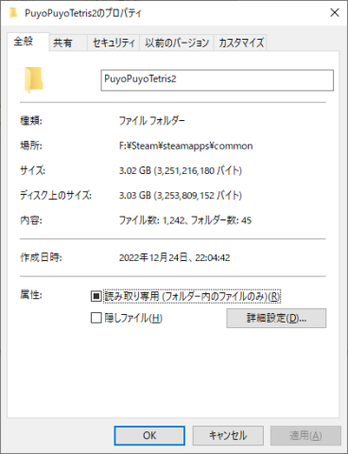Click the 適用 button

click(x=305, y=436)
